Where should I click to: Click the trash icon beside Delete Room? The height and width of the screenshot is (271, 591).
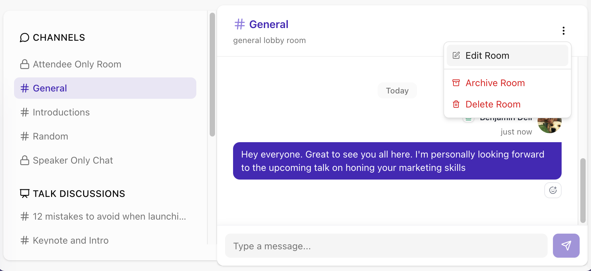(456, 104)
